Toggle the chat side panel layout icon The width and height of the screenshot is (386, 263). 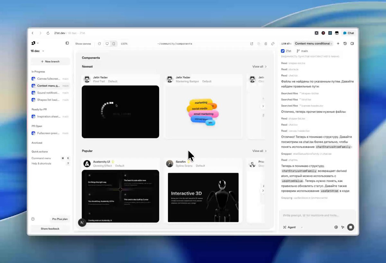pyautogui.click(x=352, y=43)
